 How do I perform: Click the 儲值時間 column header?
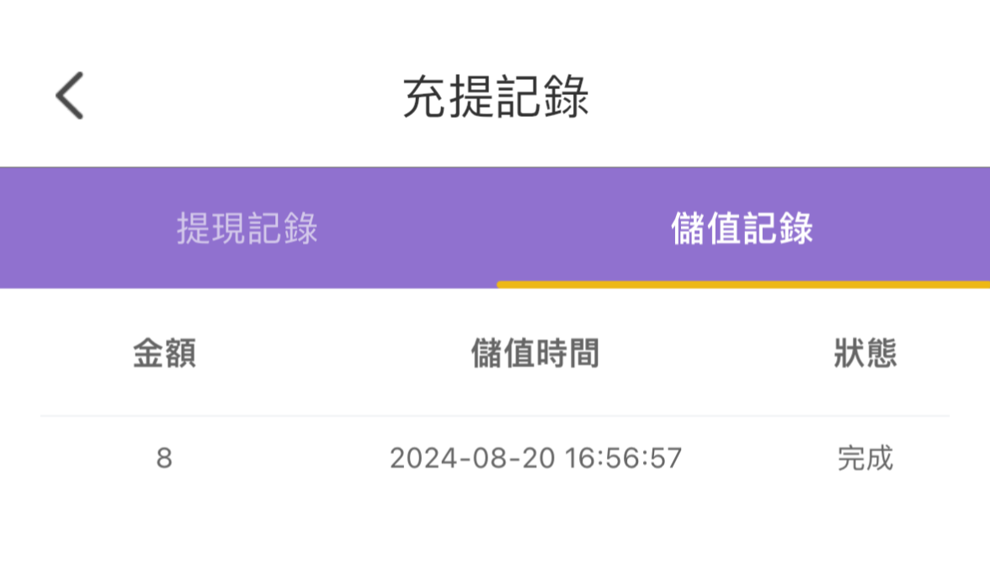point(535,354)
